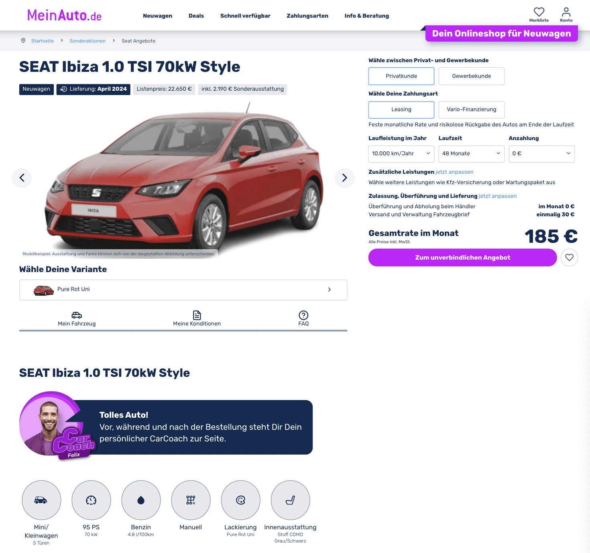Choose Leasing payment type
The width and height of the screenshot is (590, 553).
click(x=401, y=110)
